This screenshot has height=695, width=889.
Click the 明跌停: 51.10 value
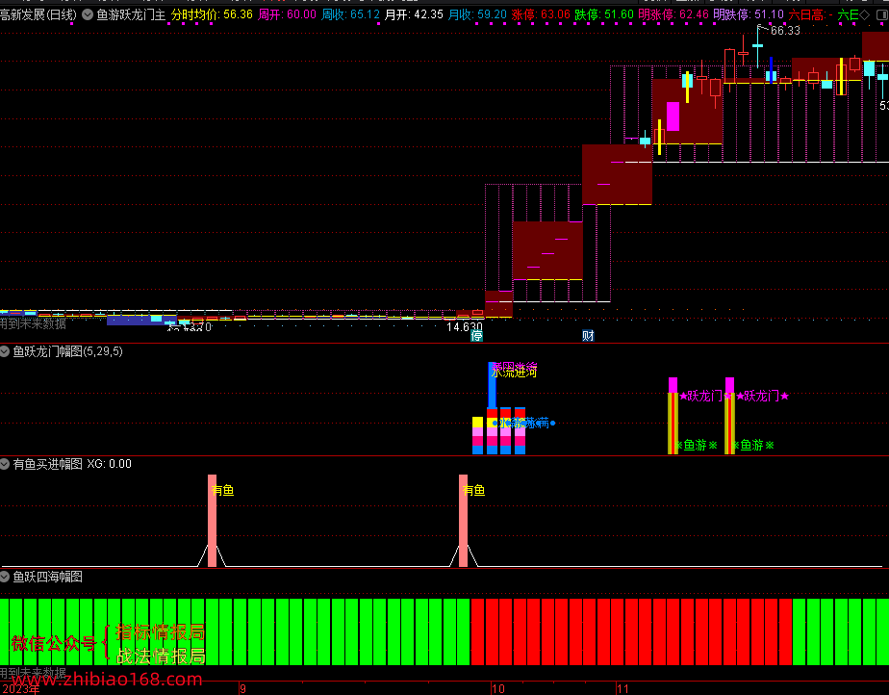click(749, 14)
